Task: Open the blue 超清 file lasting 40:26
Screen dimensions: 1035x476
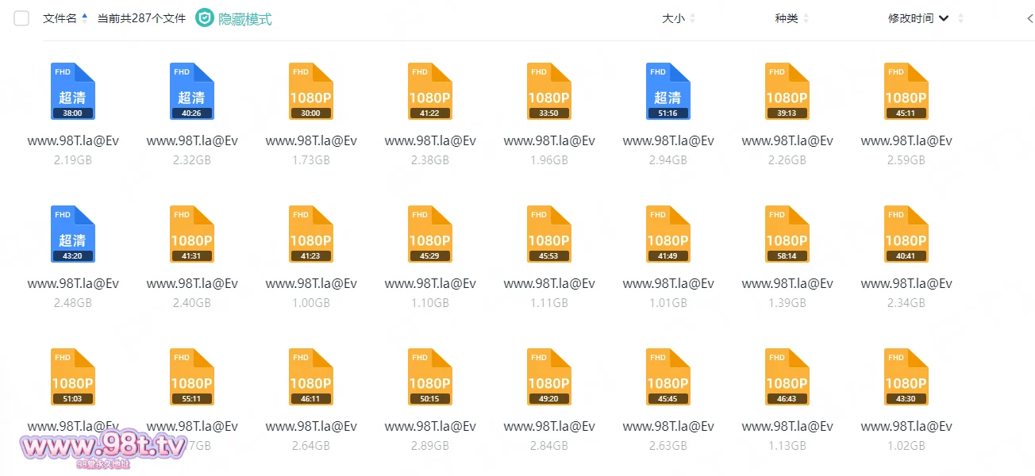Action: click(192, 91)
